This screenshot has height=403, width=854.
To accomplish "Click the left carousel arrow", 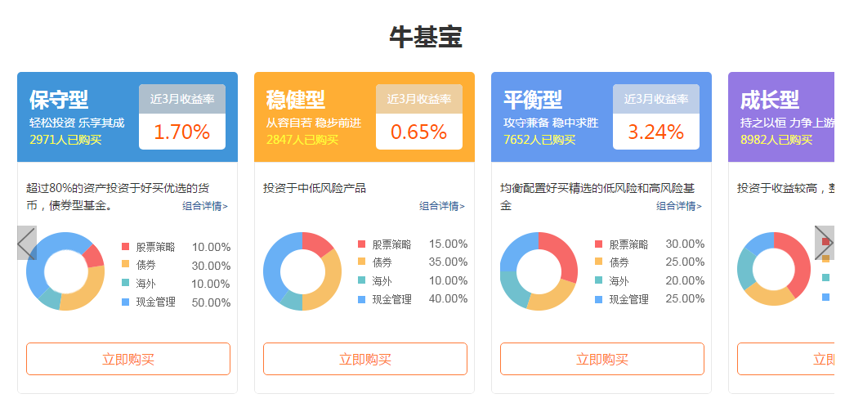I will tap(26, 243).
